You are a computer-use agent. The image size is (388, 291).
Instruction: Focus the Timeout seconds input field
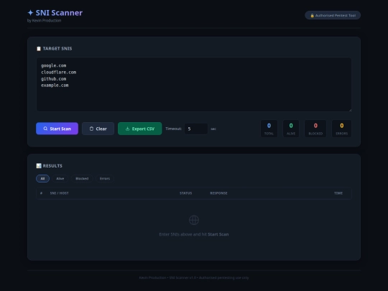196,129
